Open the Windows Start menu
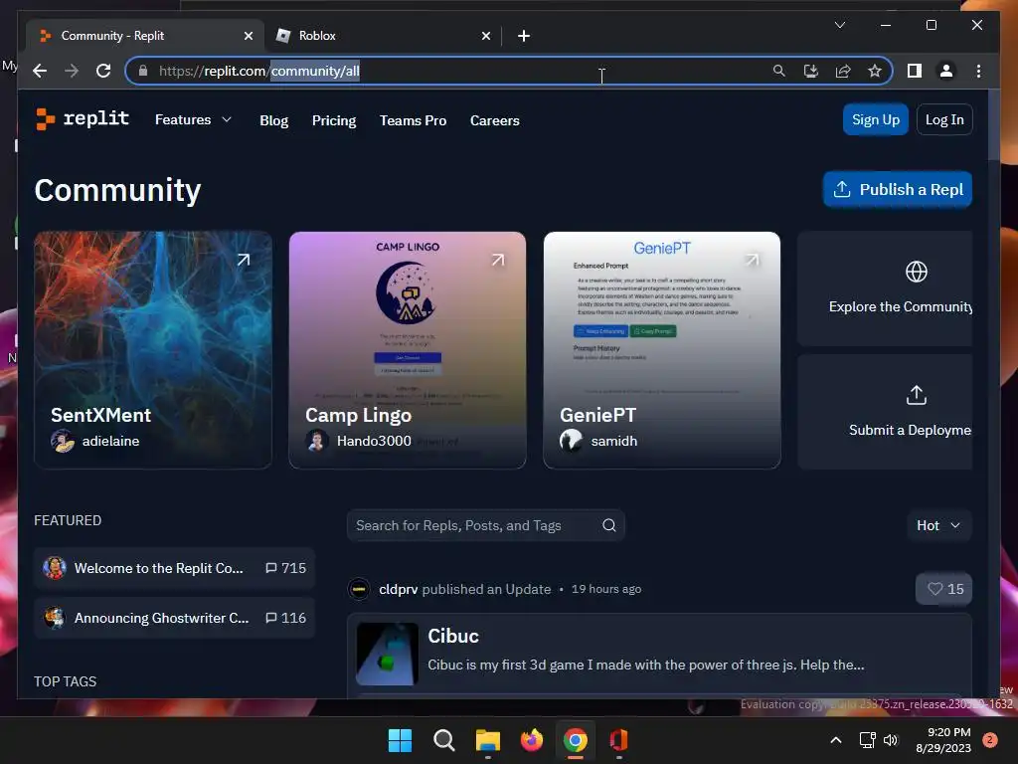This screenshot has width=1018, height=764. pyautogui.click(x=400, y=740)
